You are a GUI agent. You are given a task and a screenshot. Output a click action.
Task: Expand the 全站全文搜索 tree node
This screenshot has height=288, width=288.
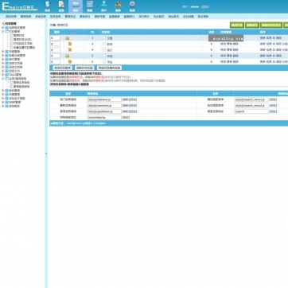tap(3, 98)
